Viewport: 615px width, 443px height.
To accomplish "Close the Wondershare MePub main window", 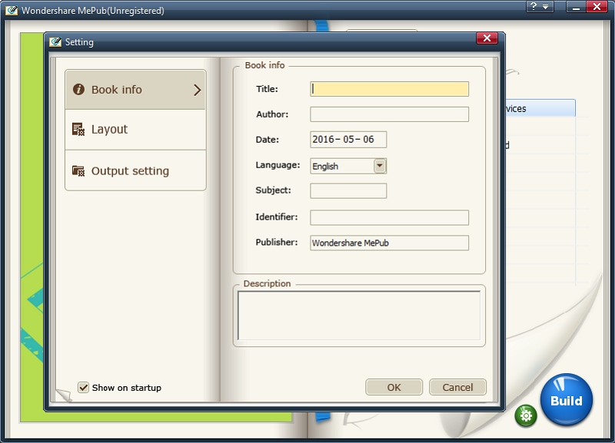I will [597, 7].
